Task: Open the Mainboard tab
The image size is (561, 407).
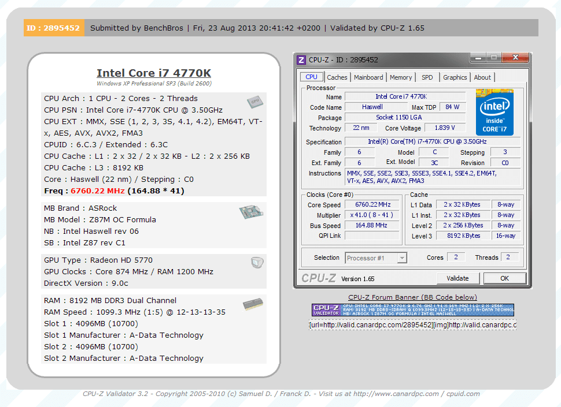Action: (368, 77)
